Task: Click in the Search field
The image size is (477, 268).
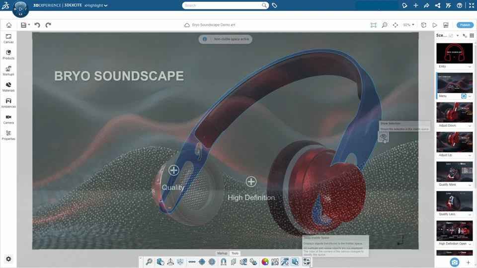Action: point(225,5)
